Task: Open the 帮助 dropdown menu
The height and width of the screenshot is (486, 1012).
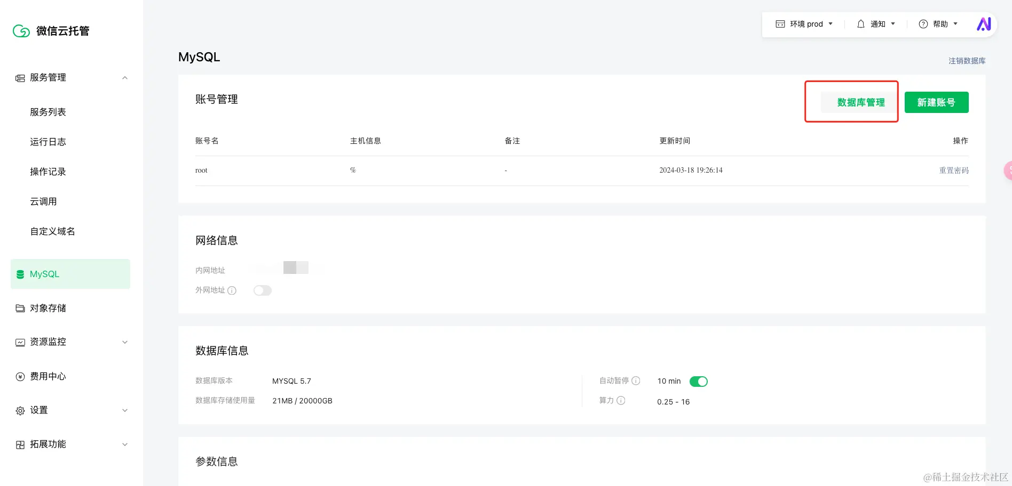Action: [x=938, y=24]
